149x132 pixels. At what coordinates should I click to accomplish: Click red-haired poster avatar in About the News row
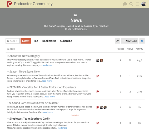point(101,60)
